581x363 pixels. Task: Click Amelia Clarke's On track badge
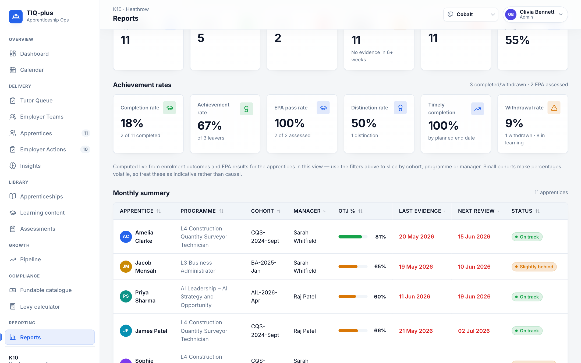click(x=527, y=237)
